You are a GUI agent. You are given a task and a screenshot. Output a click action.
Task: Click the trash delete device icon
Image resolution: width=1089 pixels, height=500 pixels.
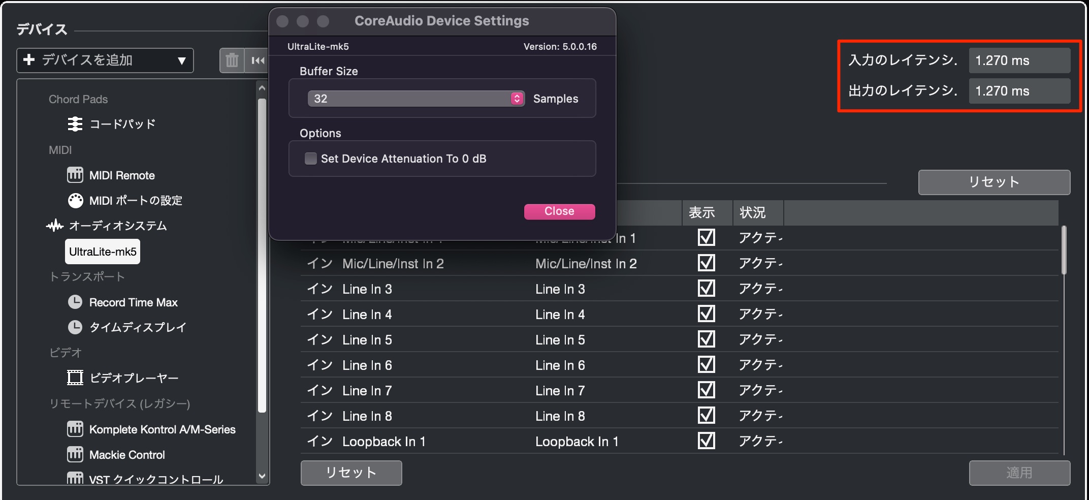(x=232, y=60)
